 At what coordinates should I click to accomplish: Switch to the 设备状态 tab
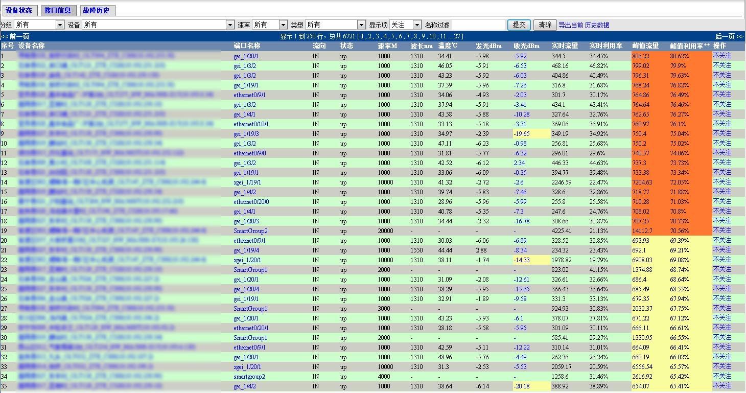(x=19, y=10)
